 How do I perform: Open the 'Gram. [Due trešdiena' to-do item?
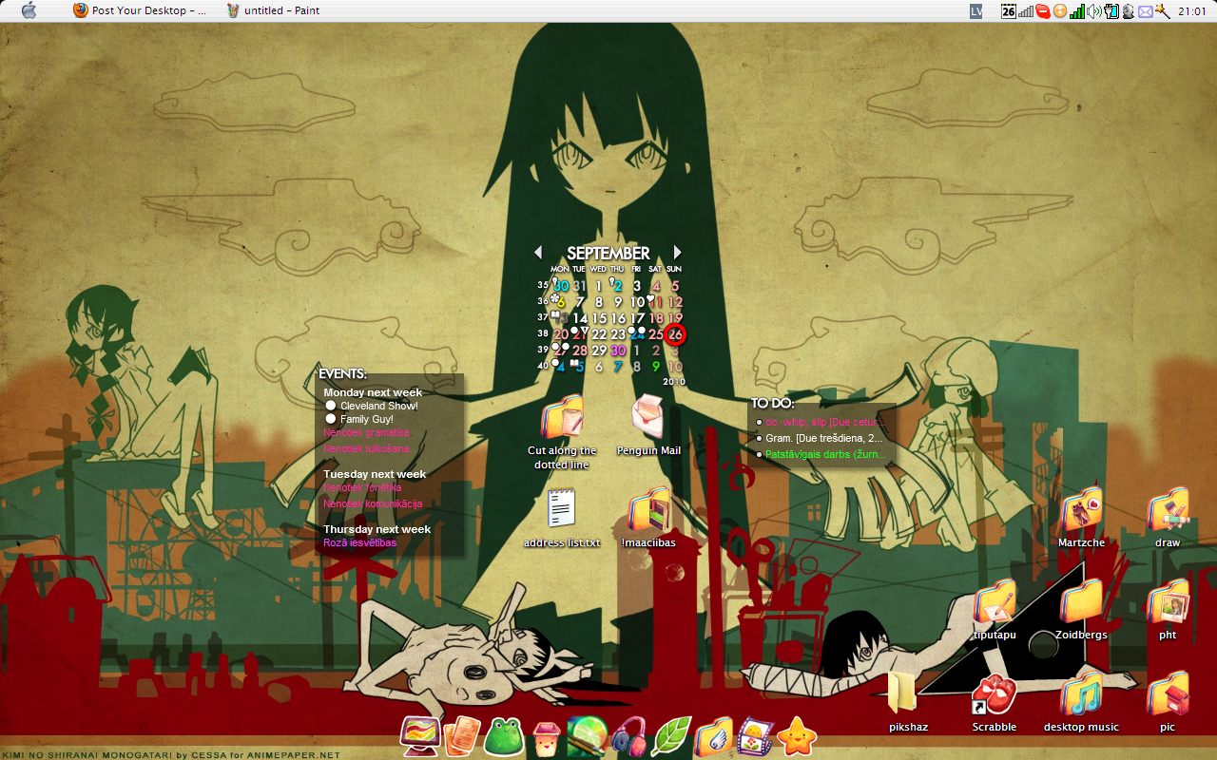[x=823, y=438]
